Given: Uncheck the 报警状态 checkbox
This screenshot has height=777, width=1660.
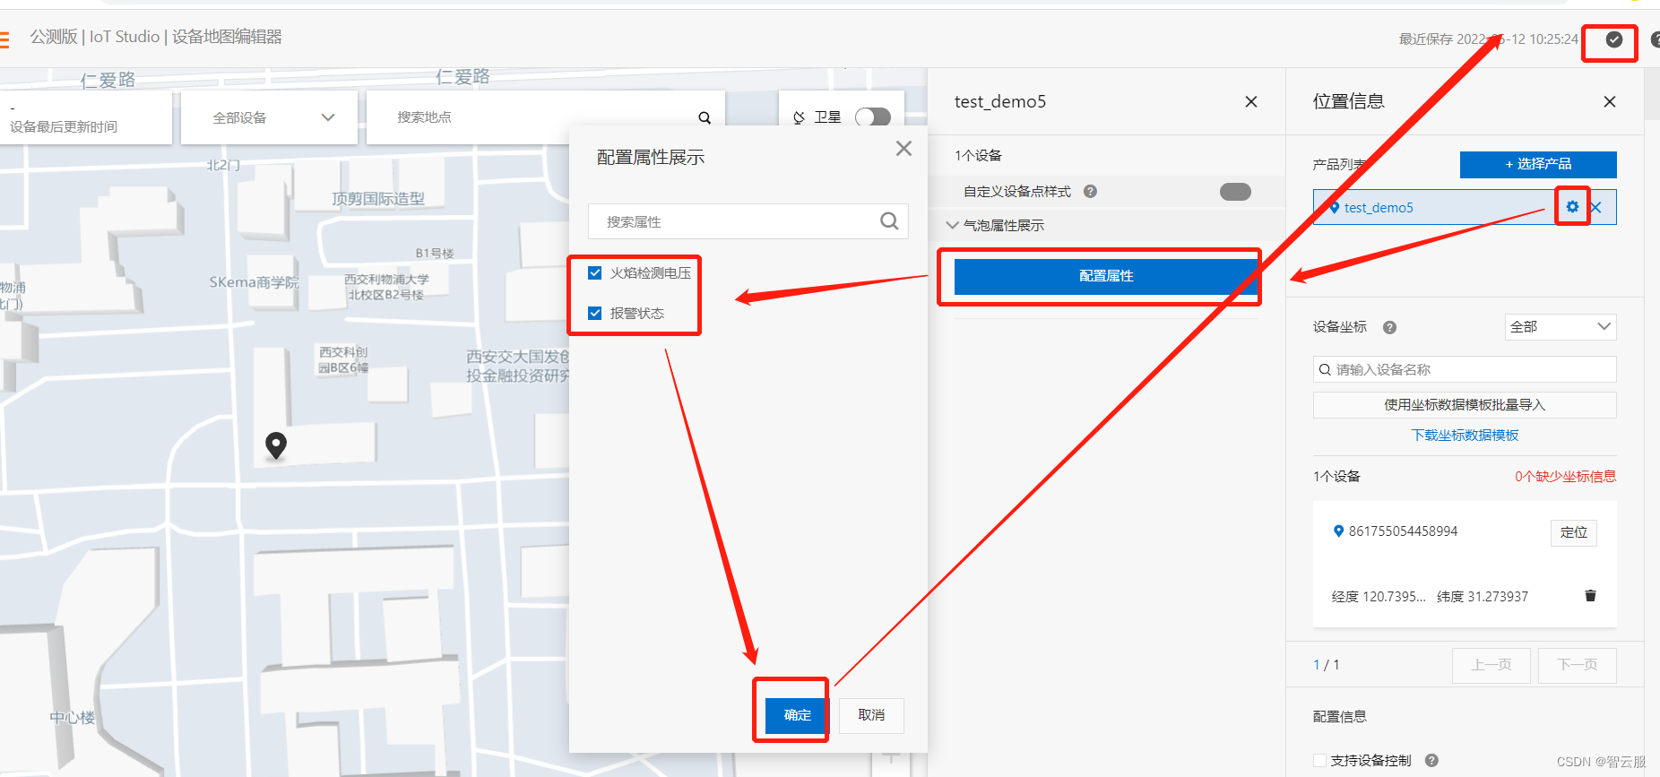Looking at the screenshot, I should (594, 313).
